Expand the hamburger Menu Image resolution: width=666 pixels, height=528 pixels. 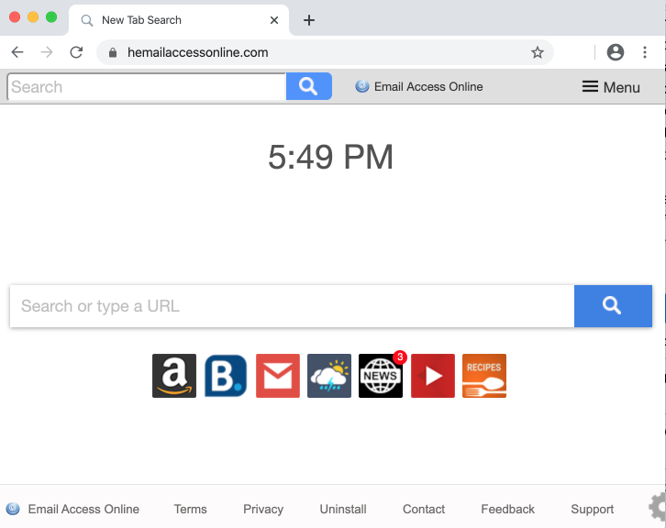pos(611,87)
